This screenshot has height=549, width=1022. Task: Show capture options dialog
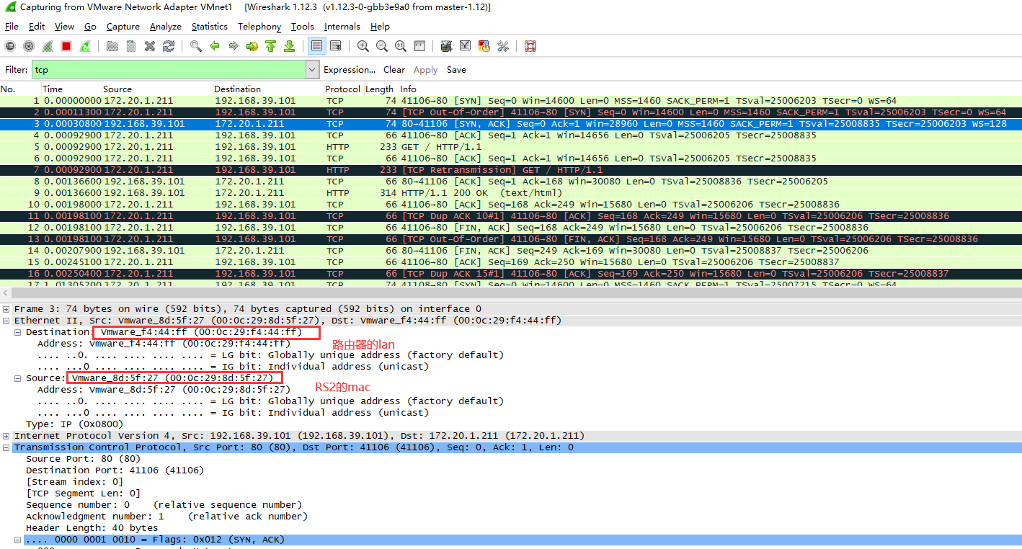tap(29, 46)
